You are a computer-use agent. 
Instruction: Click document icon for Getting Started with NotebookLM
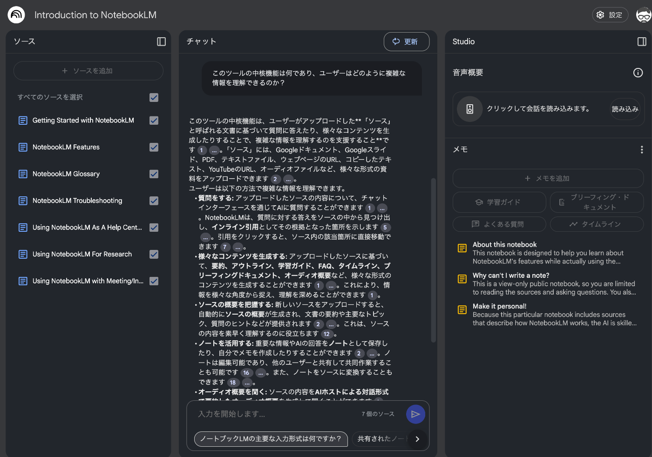(23, 121)
